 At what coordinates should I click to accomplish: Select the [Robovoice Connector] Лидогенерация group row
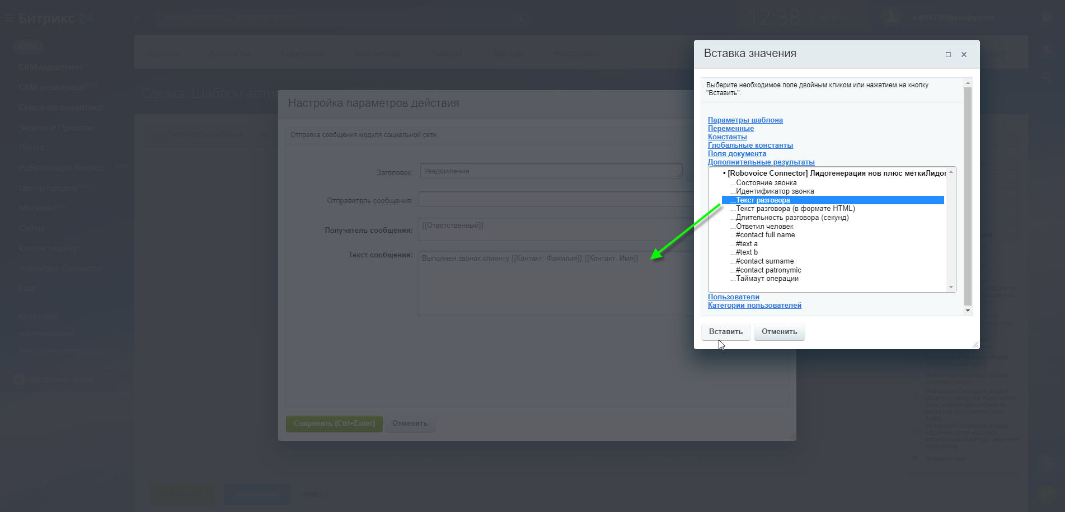coord(833,173)
